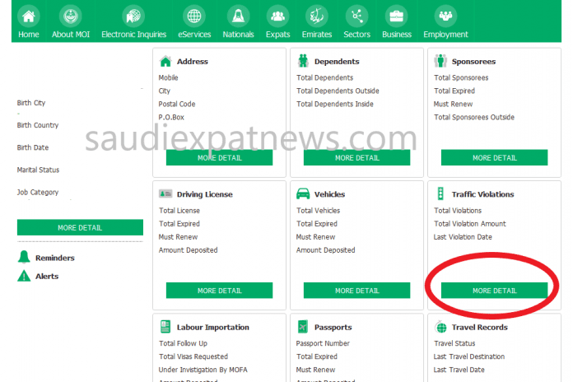The image size is (573, 382).
Task: Click More Detail below Job Category
Action: point(80,227)
